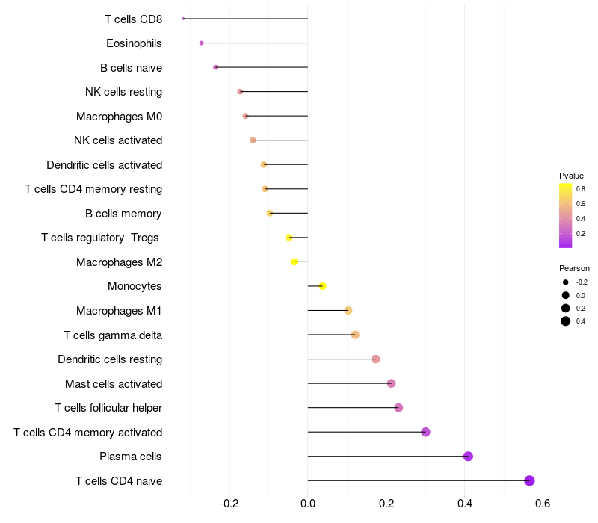Click the T cells follicular helper label
Screen dimensions: 598x523
point(108,408)
